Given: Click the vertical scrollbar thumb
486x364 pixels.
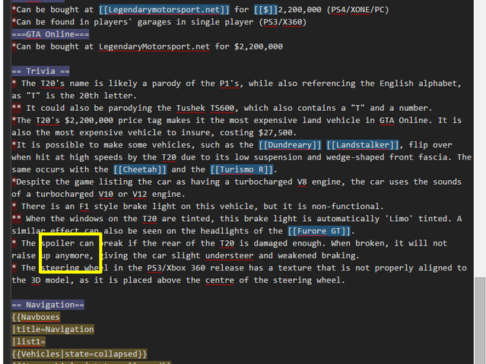Looking at the screenshot, I should (x=480, y=321).
